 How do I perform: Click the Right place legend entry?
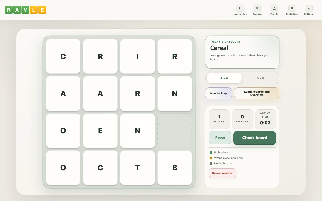point(219,152)
